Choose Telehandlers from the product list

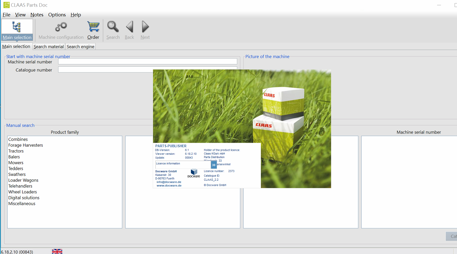pos(20,186)
